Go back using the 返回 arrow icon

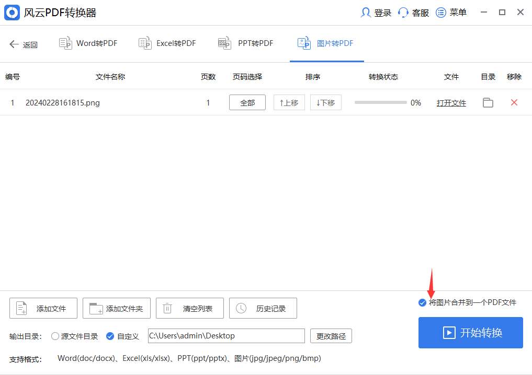pos(15,44)
